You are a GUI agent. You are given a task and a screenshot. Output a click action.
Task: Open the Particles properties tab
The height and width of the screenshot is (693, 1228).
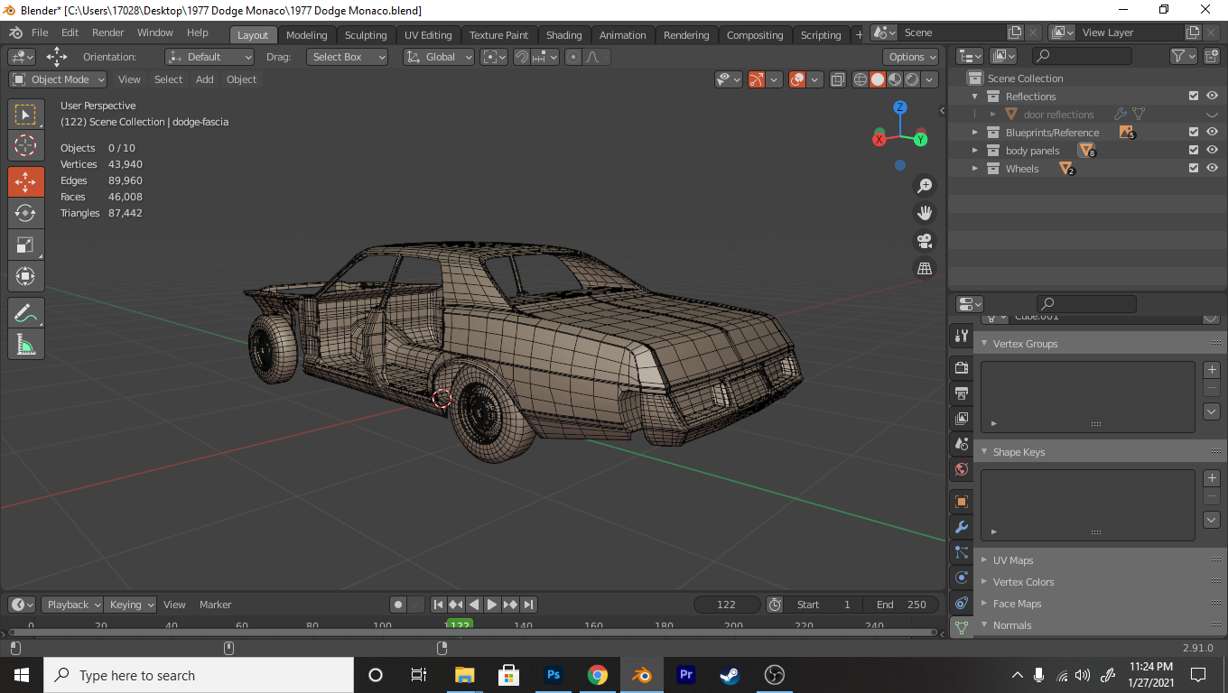click(x=962, y=552)
